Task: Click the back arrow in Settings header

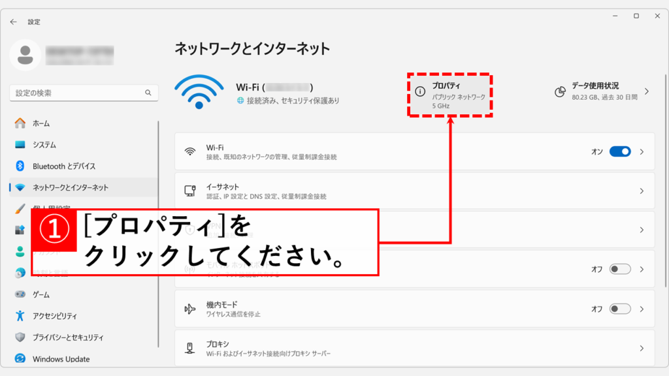Action: tap(14, 22)
